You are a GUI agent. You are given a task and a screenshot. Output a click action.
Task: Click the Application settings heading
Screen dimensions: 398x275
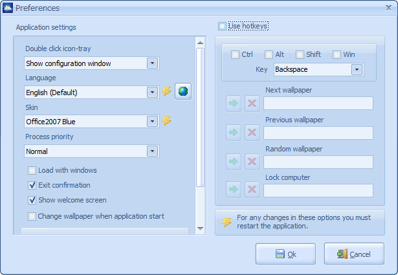click(x=46, y=27)
